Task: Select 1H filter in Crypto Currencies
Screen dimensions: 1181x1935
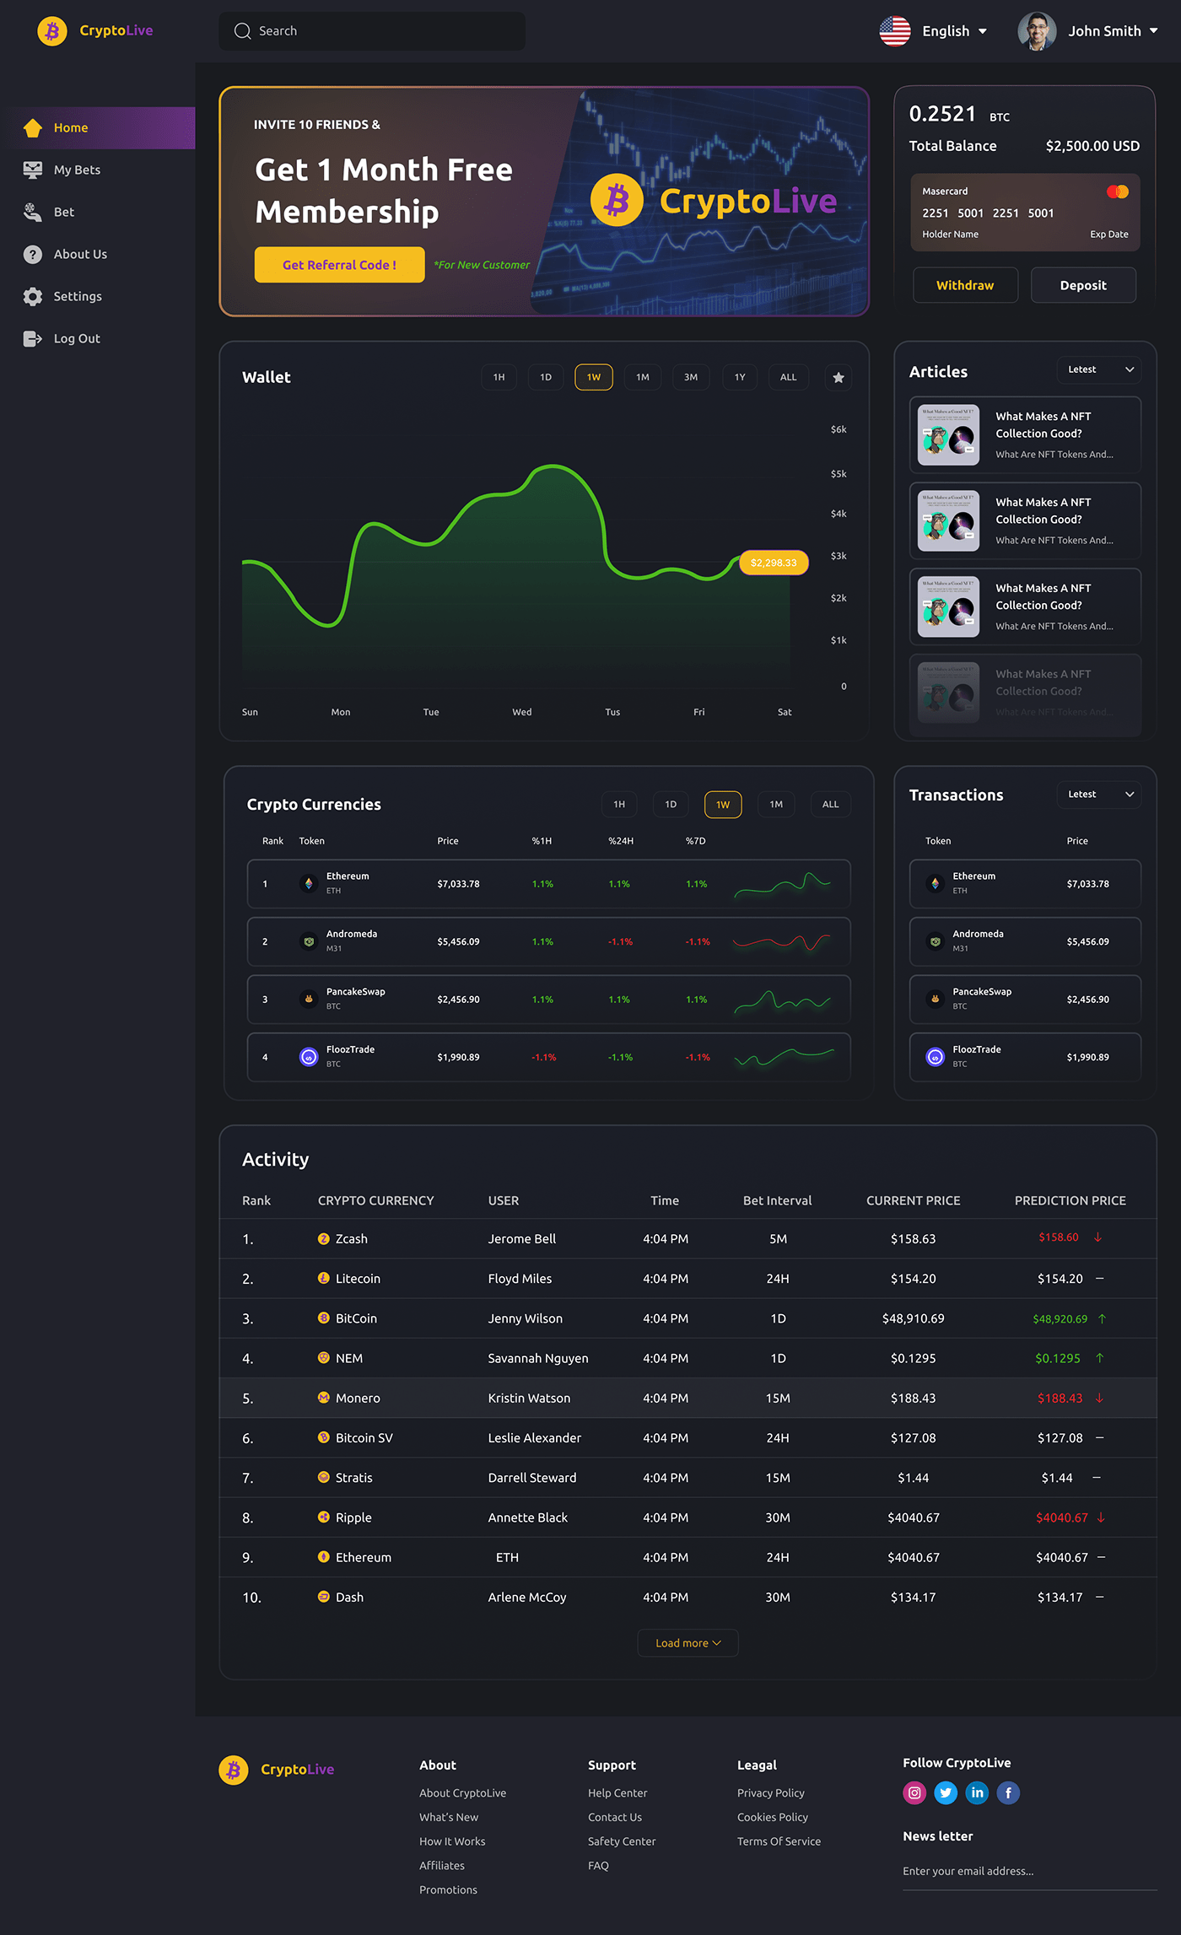Action: tap(619, 805)
